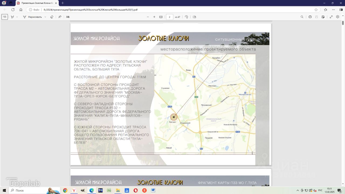Enter PDF full screen mode
Image resolution: width=345 pixels, height=194 pixels.
pos(331,17)
